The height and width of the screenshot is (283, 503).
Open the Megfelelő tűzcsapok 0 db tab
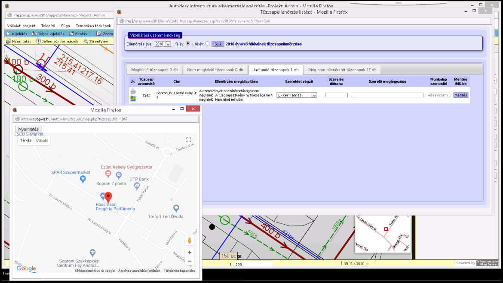coord(154,70)
